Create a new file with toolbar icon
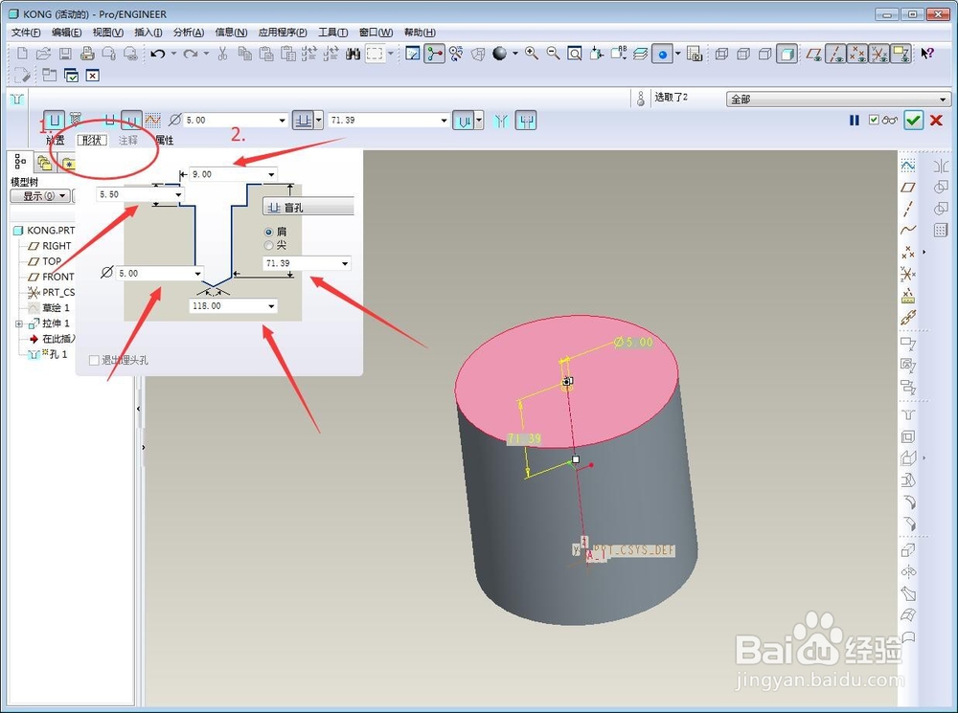Image resolution: width=958 pixels, height=713 pixels. tap(22, 54)
